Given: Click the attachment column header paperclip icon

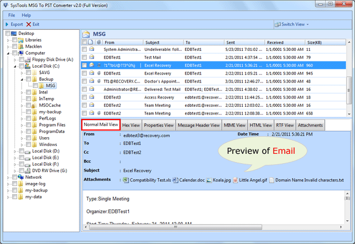Looking at the screenshot, I should pyautogui.click(x=99, y=42).
